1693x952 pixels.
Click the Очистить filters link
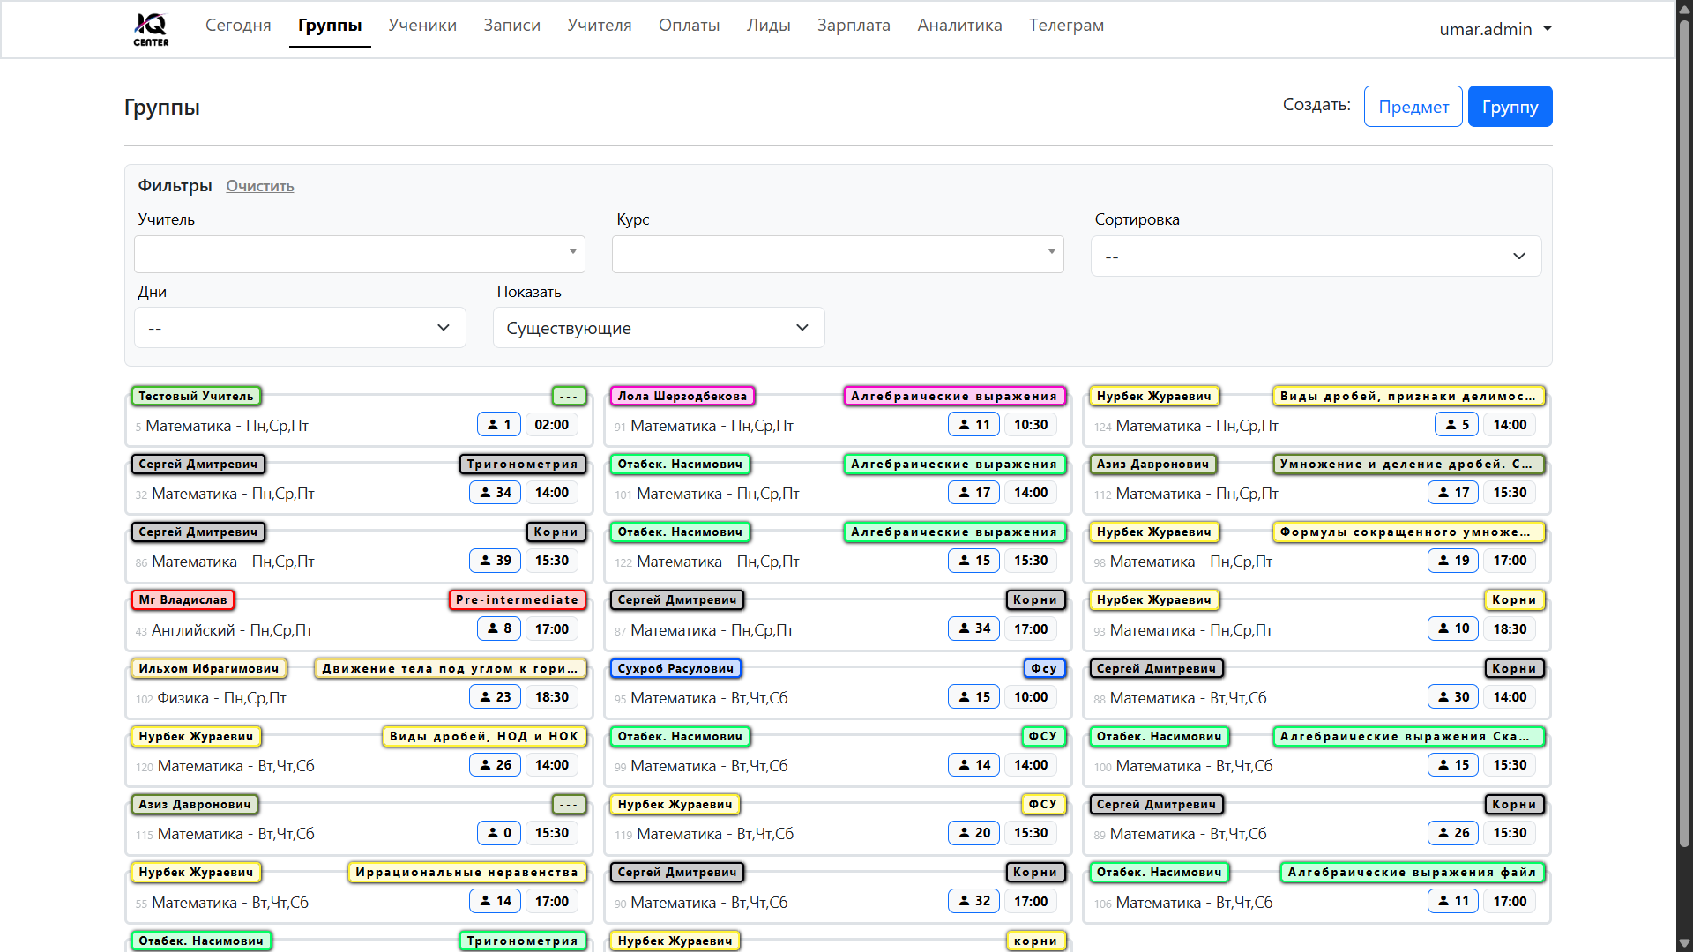point(259,186)
